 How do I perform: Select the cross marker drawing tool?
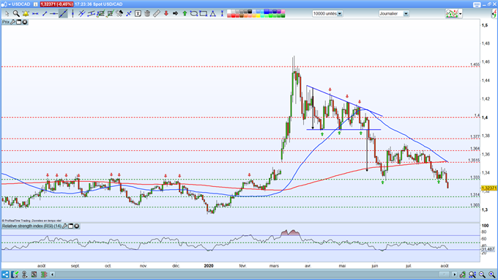(x=129, y=14)
